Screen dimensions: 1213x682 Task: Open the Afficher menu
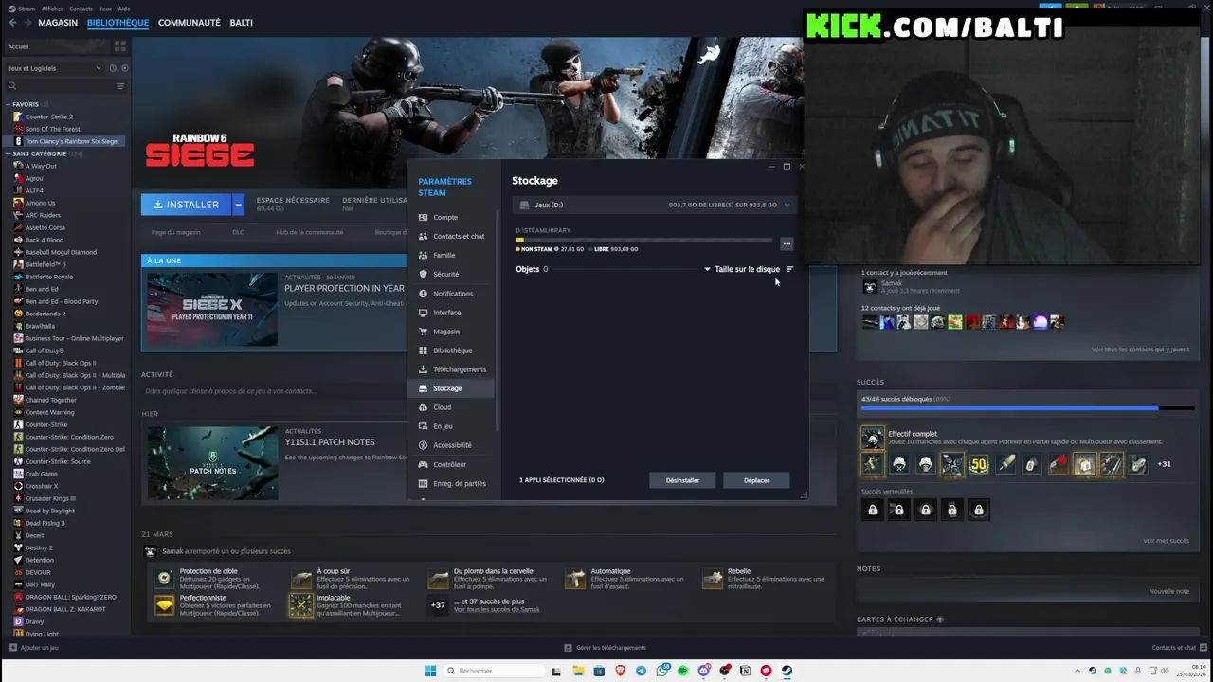click(52, 9)
